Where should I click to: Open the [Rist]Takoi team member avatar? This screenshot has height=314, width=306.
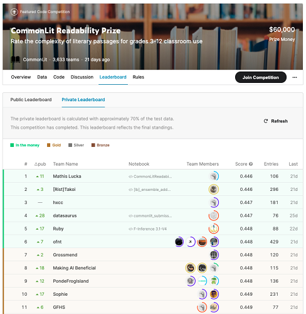pyautogui.click(x=214, y=189)
